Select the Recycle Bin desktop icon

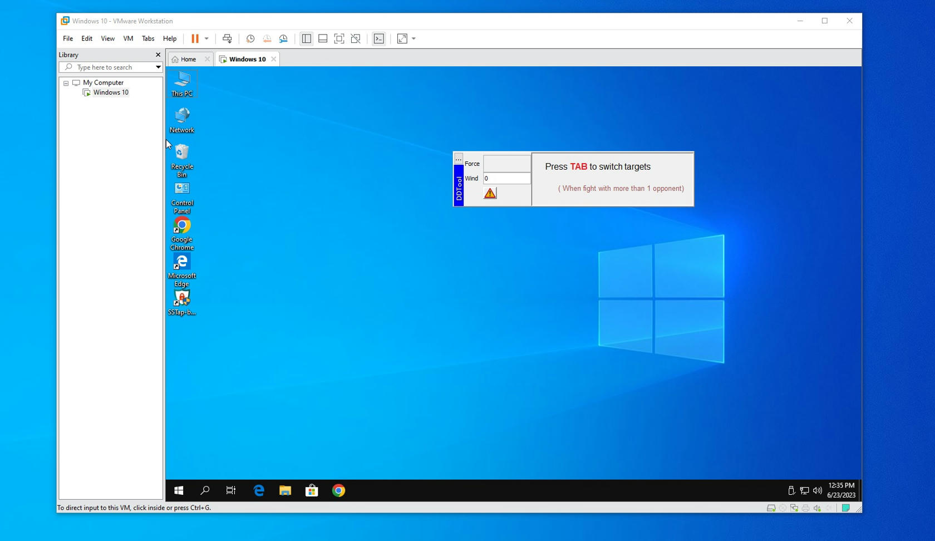coord(182,160)
